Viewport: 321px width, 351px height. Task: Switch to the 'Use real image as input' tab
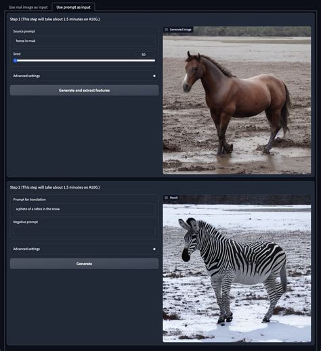pos(28,7)
